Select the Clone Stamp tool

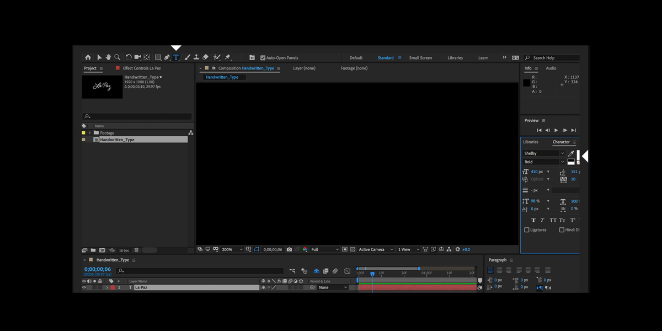pos(196,57)
